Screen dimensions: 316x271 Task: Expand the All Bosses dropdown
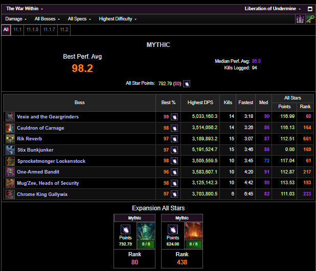click(47, 19)
